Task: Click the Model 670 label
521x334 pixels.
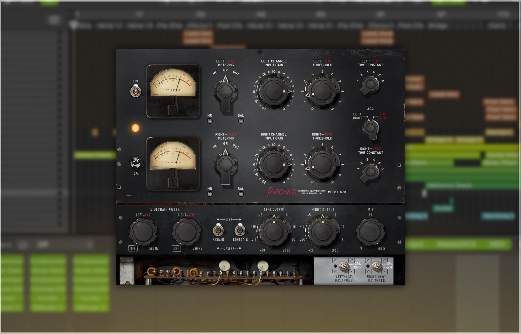Action: 337,192
